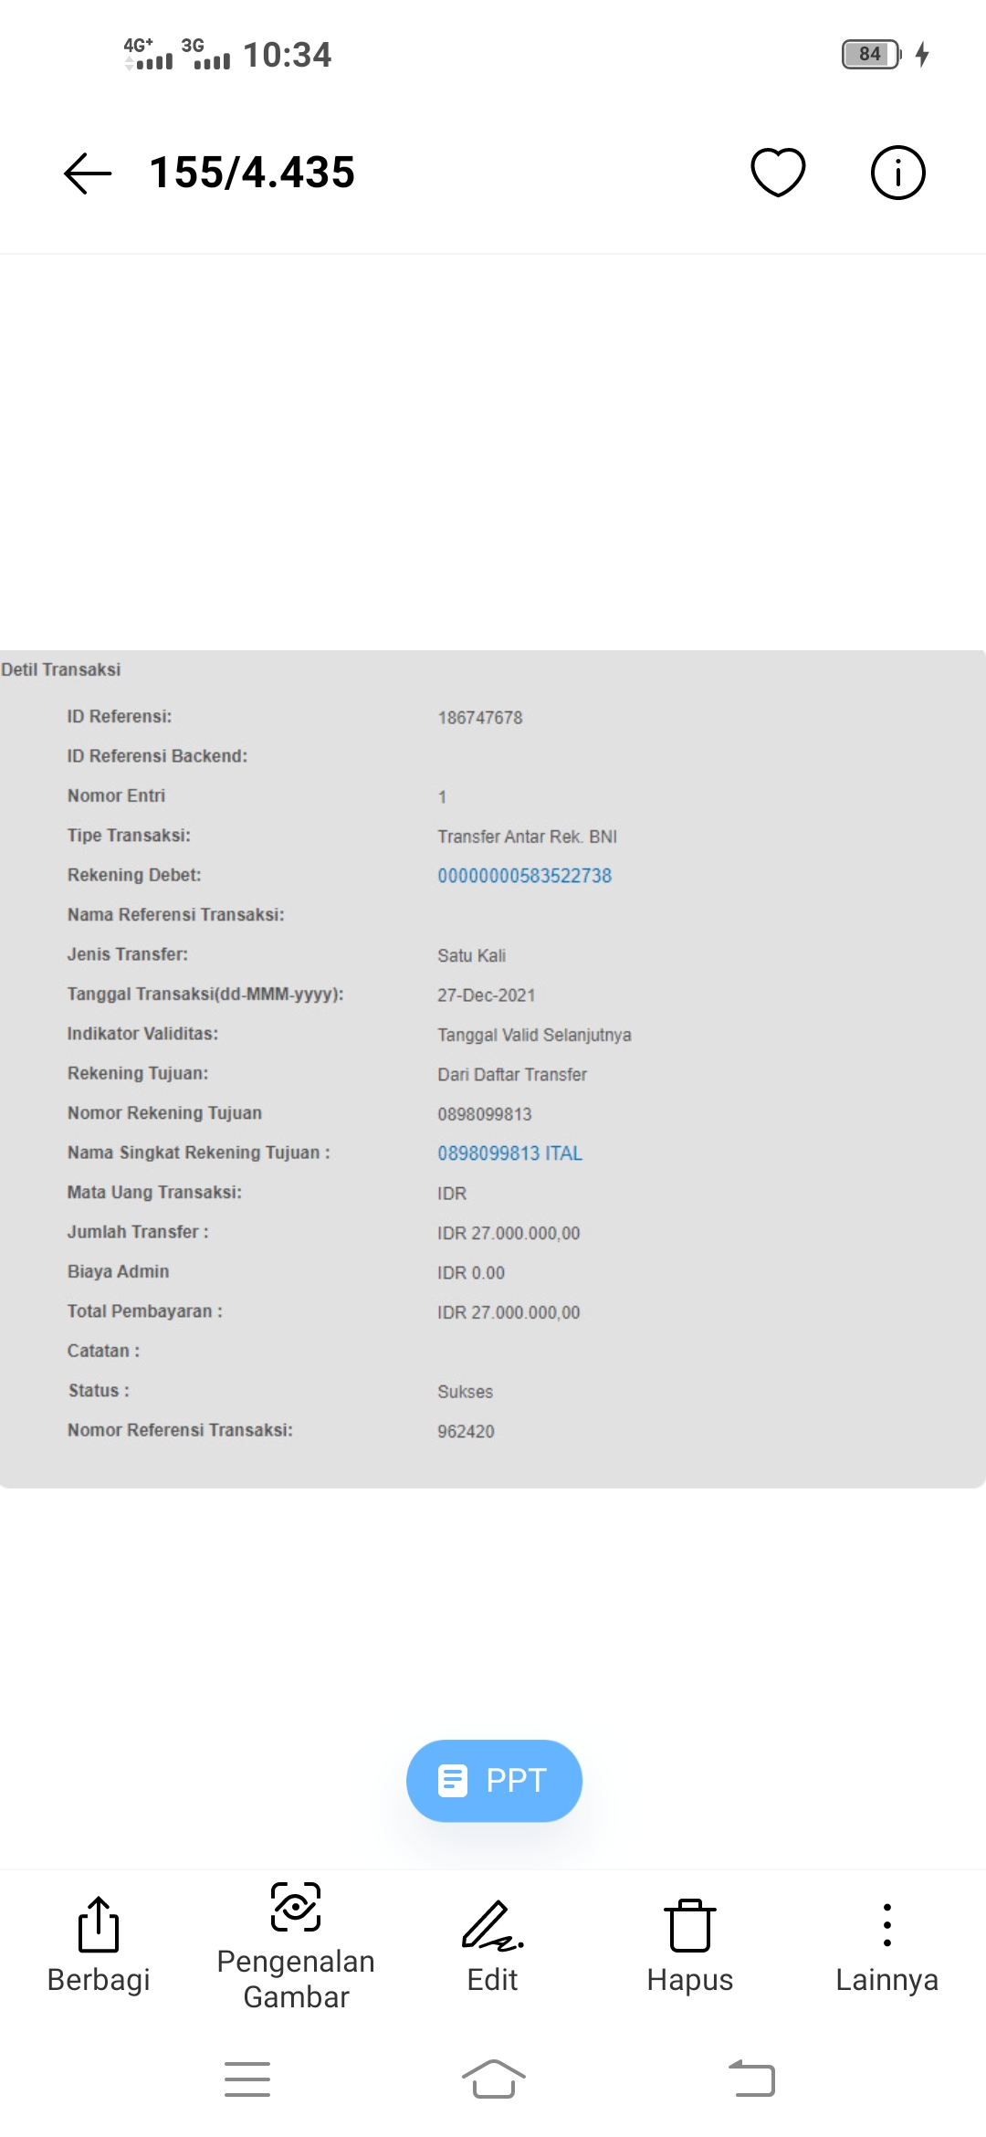Tap the 10:34 clock in the status bar
986x2137 pixels.
click(287, 55)
